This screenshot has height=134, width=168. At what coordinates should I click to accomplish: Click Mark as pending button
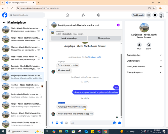69,38
